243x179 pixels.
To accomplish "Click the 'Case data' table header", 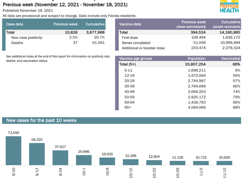I will (x=16, y=24).
